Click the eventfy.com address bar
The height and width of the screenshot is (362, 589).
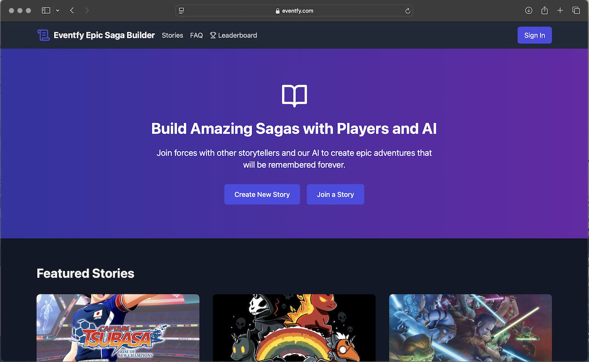coord(294,11)
